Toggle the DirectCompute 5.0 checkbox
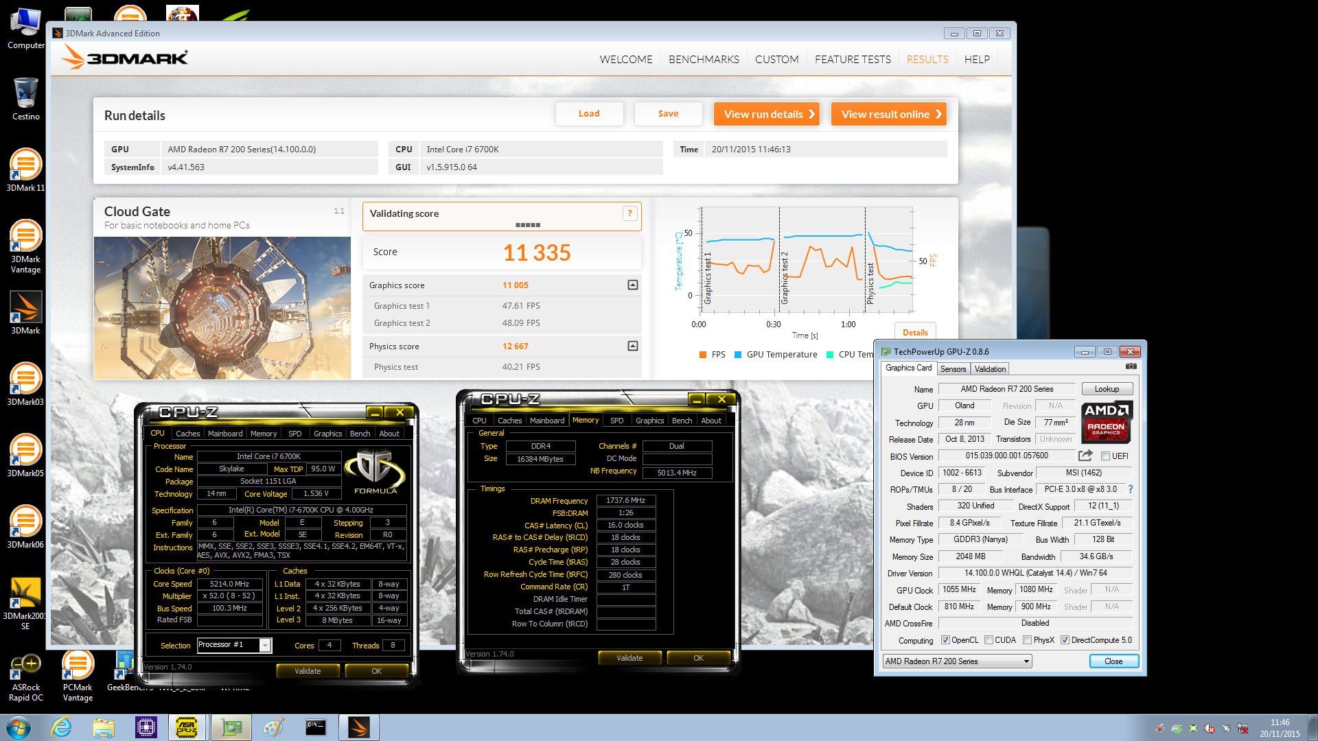1318x741 pixels. (x=1065, y=640)
